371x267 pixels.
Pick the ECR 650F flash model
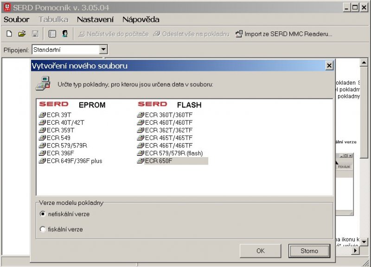point(141,161)
